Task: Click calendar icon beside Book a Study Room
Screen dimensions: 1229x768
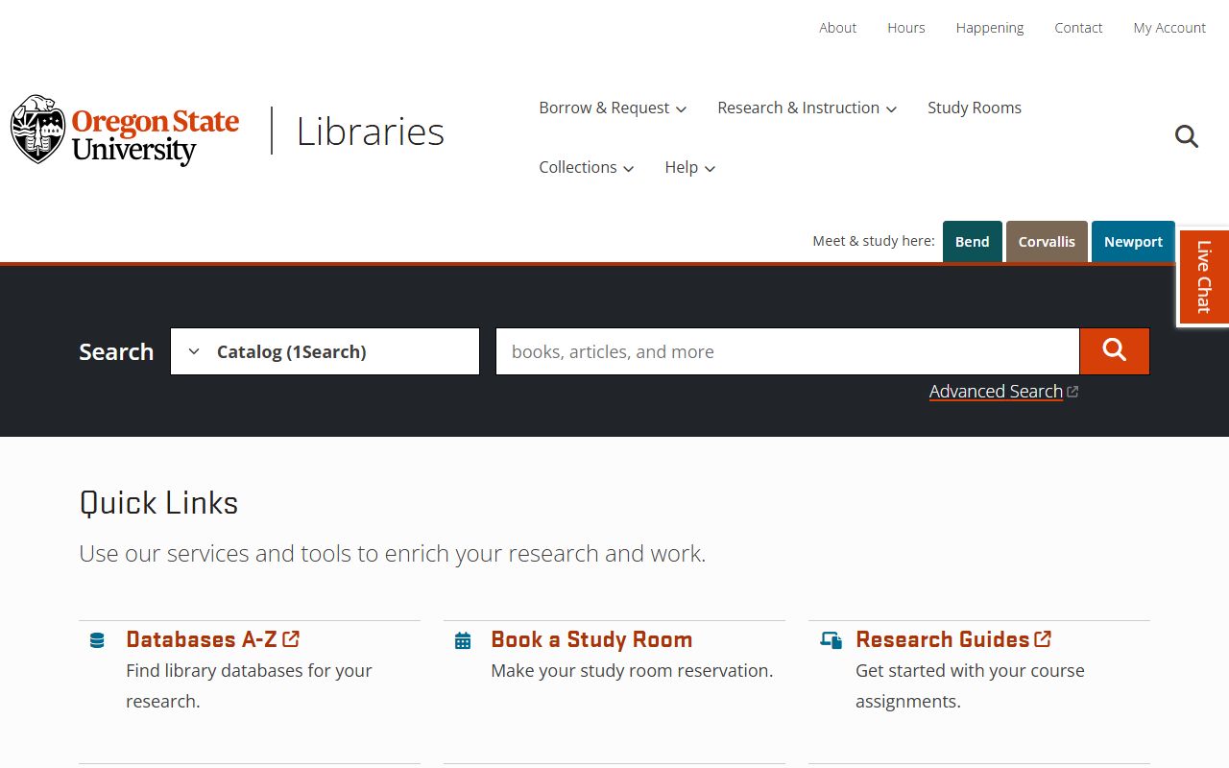Action: (x=463, y=640)
